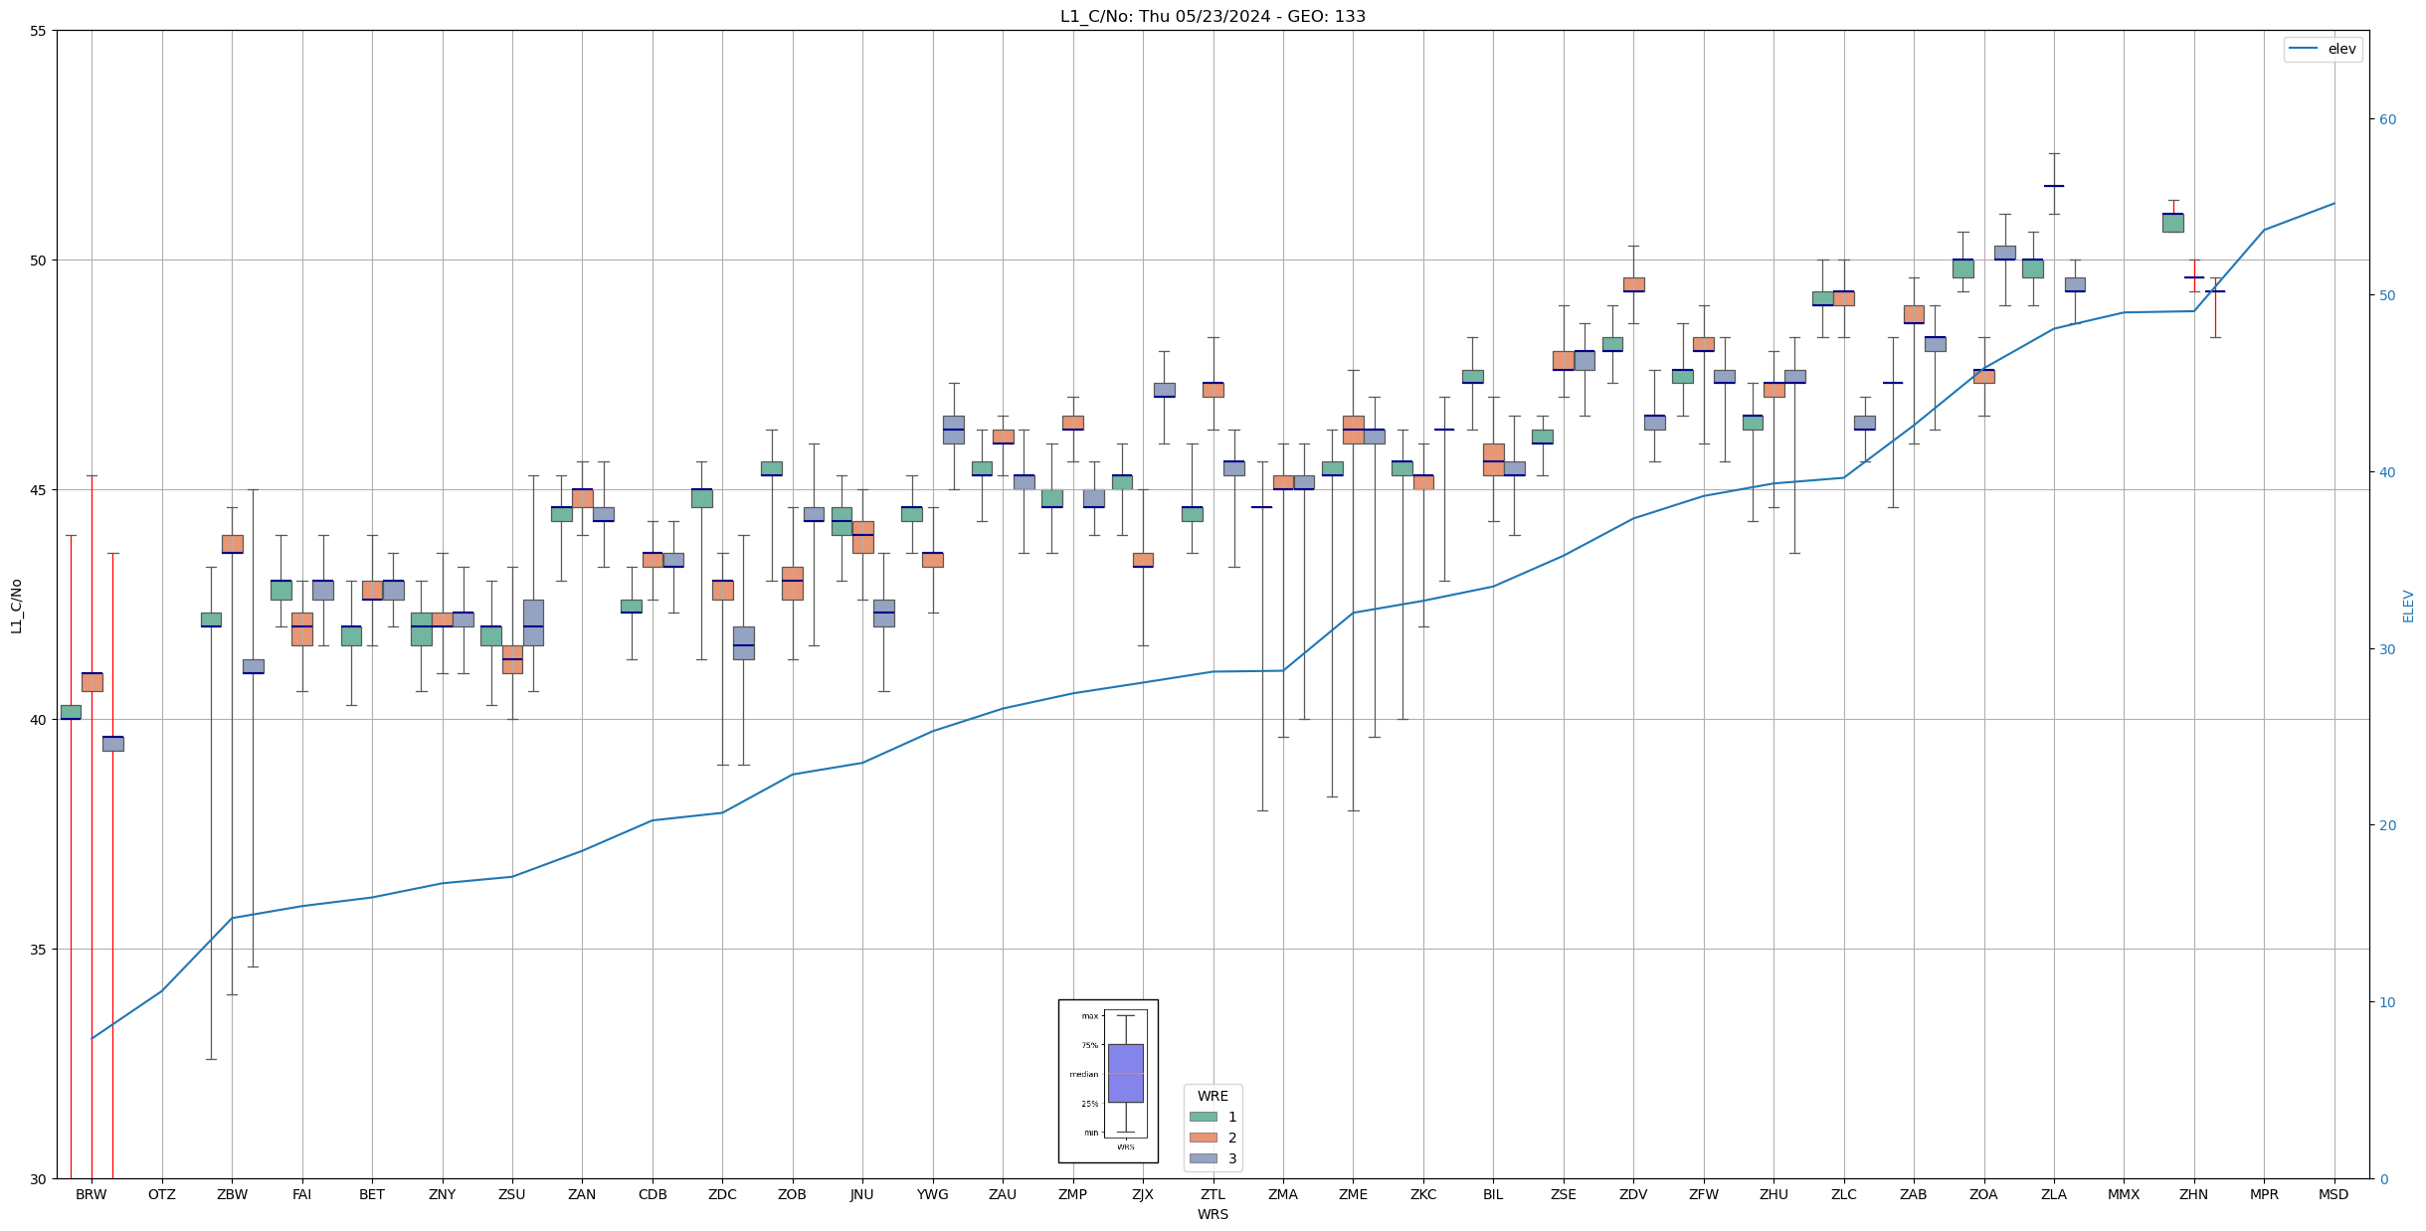
Task: Click the OTZ station tick label
Action: click(161, 1194)
